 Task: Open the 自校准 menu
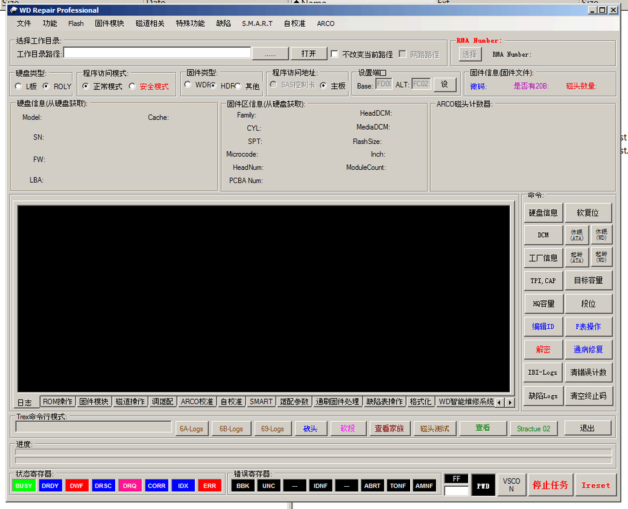tap(294, 24)
